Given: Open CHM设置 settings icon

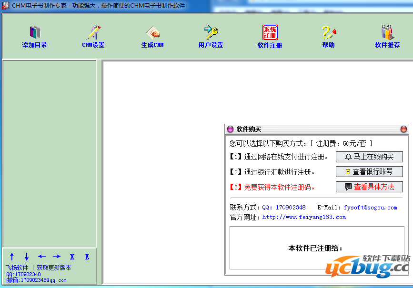Looking at the screenshot, I should 93,33.
